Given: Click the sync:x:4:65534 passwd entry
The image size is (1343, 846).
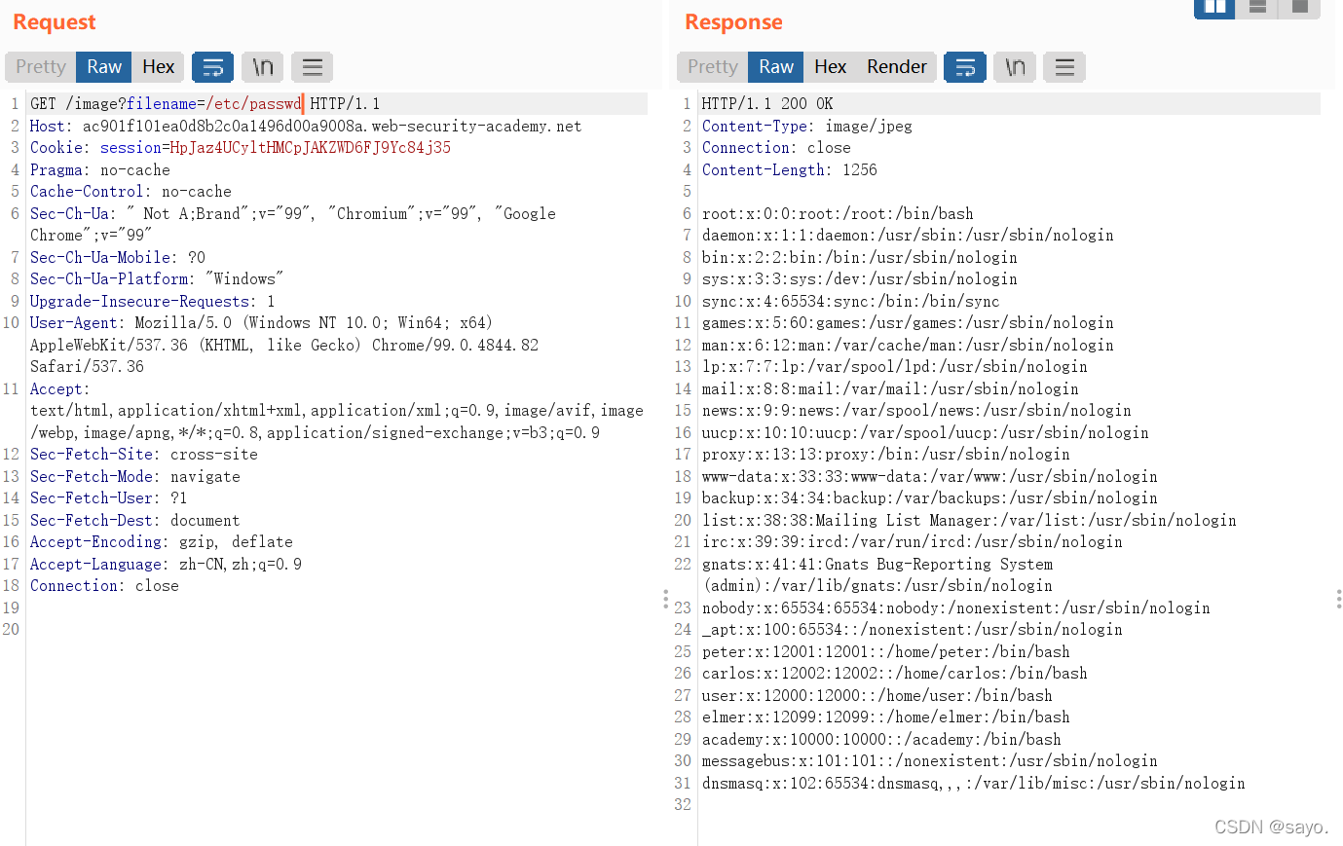Looking at the screenshot, I should point(851,301).
